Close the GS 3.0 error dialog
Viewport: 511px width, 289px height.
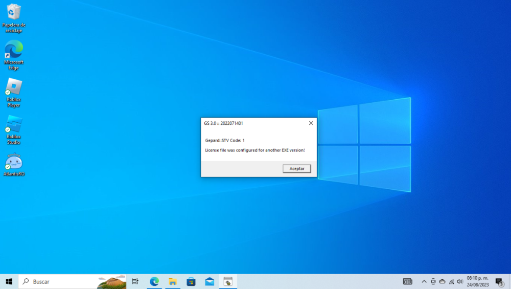point(311,123)
